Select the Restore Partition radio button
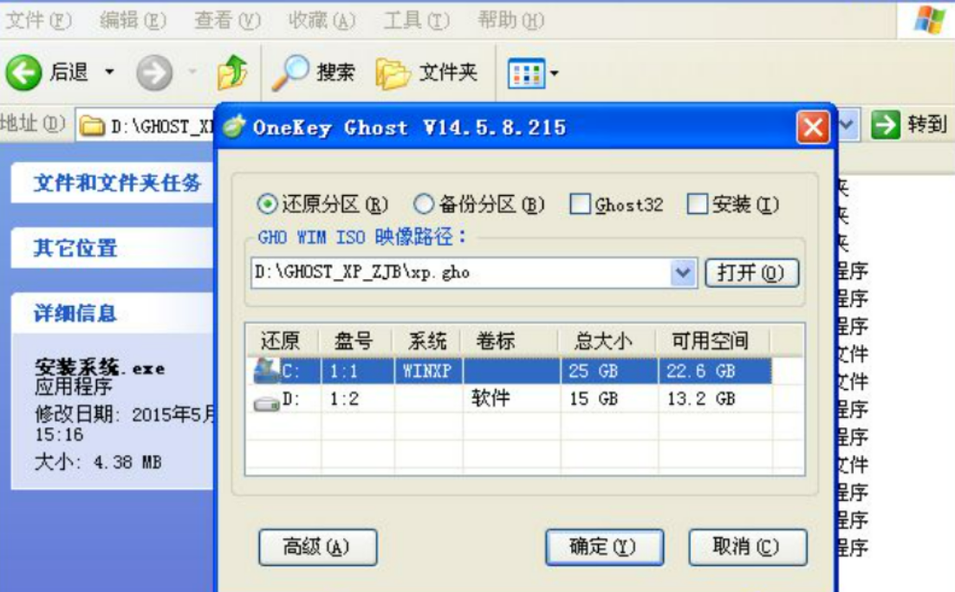 267,204
